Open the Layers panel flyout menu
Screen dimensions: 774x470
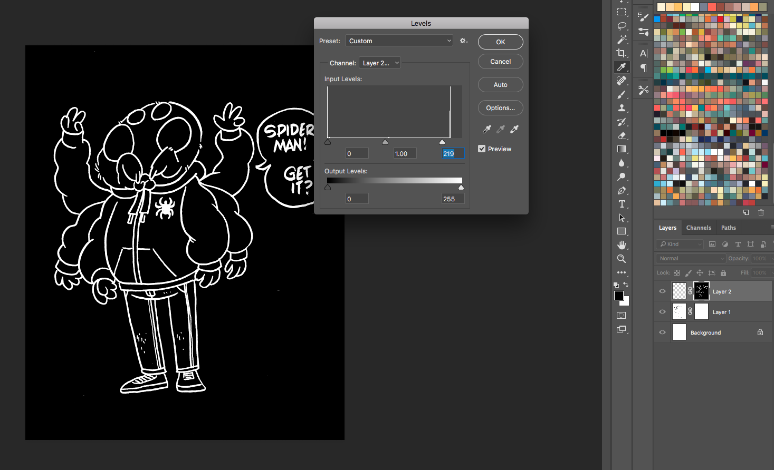coord(771,228)
